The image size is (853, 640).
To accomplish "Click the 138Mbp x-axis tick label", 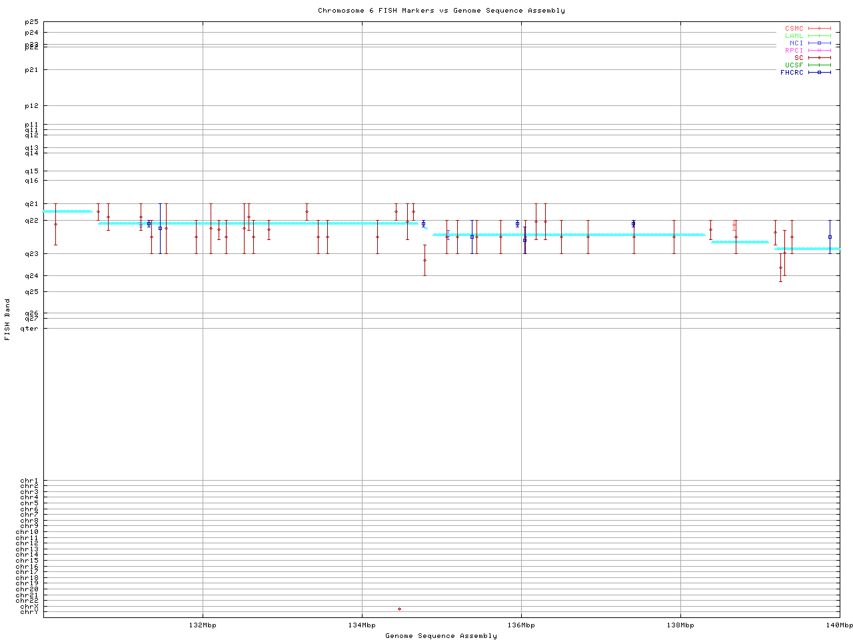I will 680,625.
